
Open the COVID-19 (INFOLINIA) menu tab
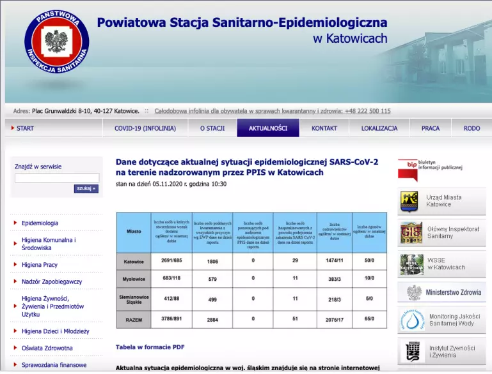[145, 128]
